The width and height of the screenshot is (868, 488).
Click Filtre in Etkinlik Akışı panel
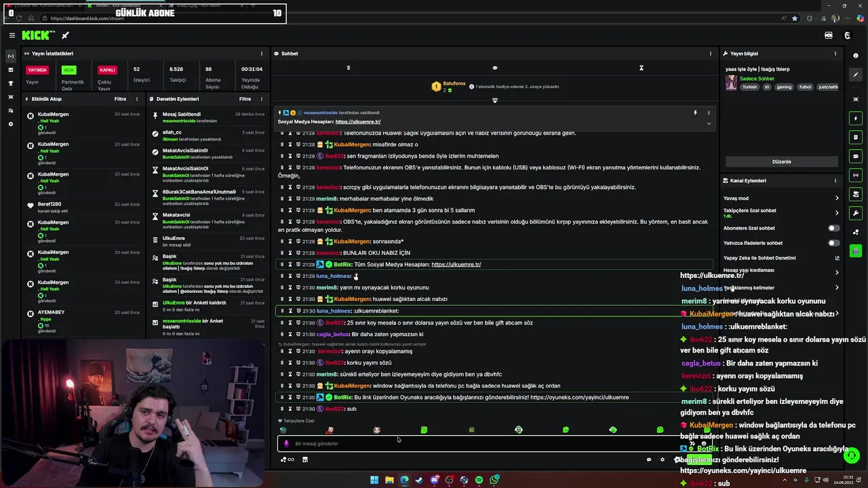120,99
